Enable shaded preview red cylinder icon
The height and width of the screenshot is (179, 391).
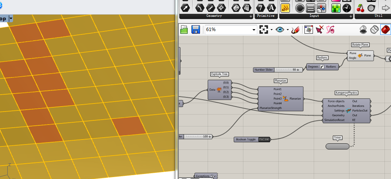point(386,30)
